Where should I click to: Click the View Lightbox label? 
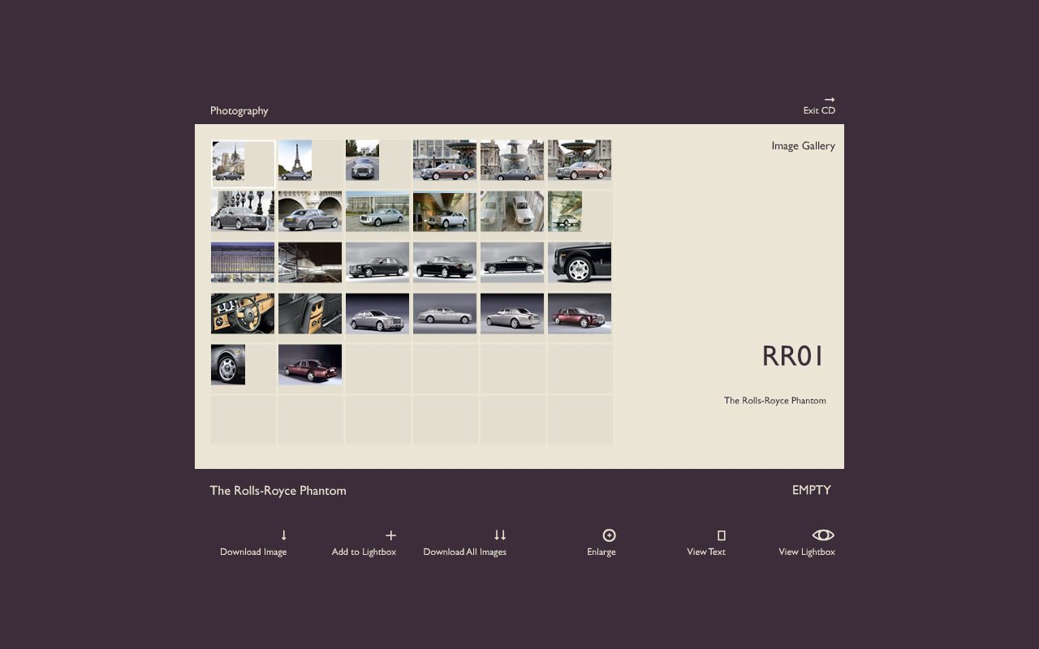coord(807,552)
